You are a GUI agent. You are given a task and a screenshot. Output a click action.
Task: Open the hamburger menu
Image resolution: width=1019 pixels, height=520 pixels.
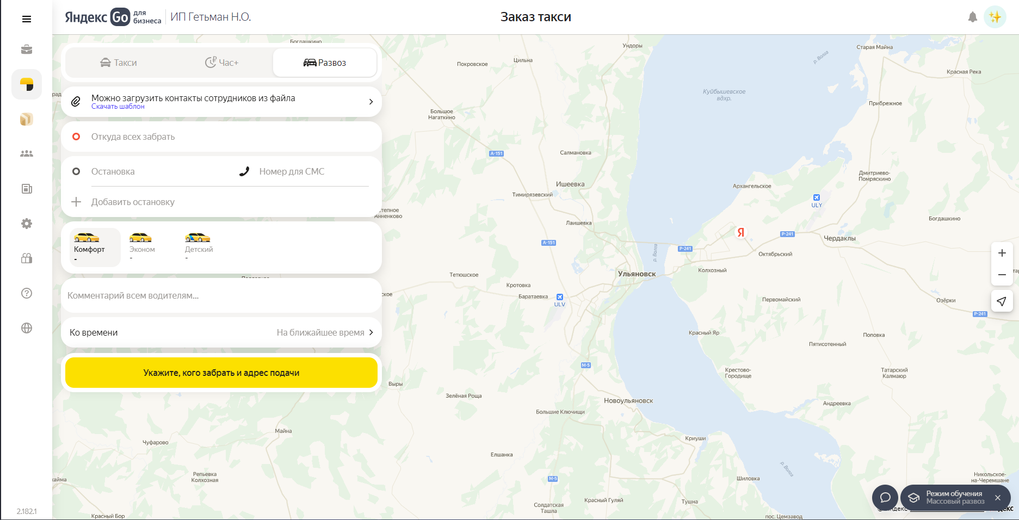pyautogui.click(x=26, y=19)
